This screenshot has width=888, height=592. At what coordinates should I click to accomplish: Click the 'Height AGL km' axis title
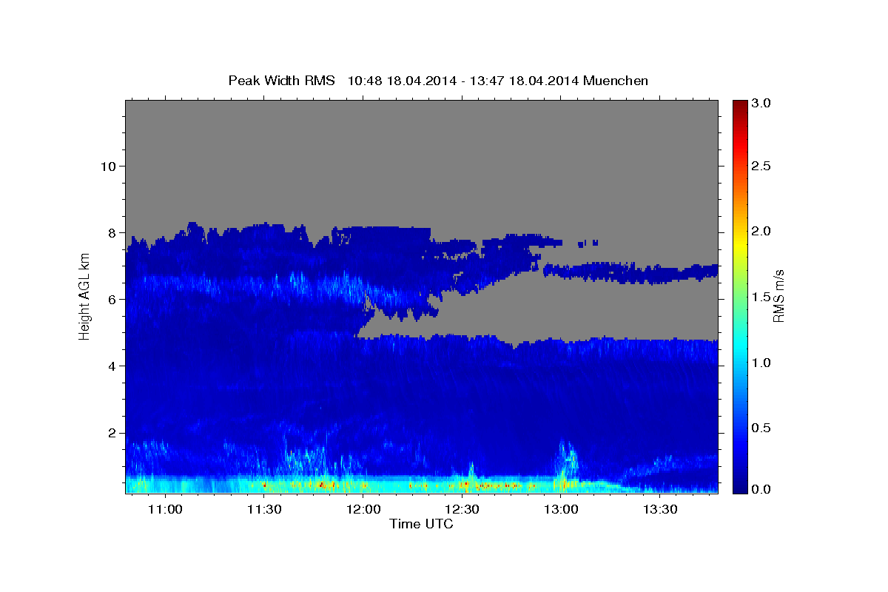[x=84, y=296]
